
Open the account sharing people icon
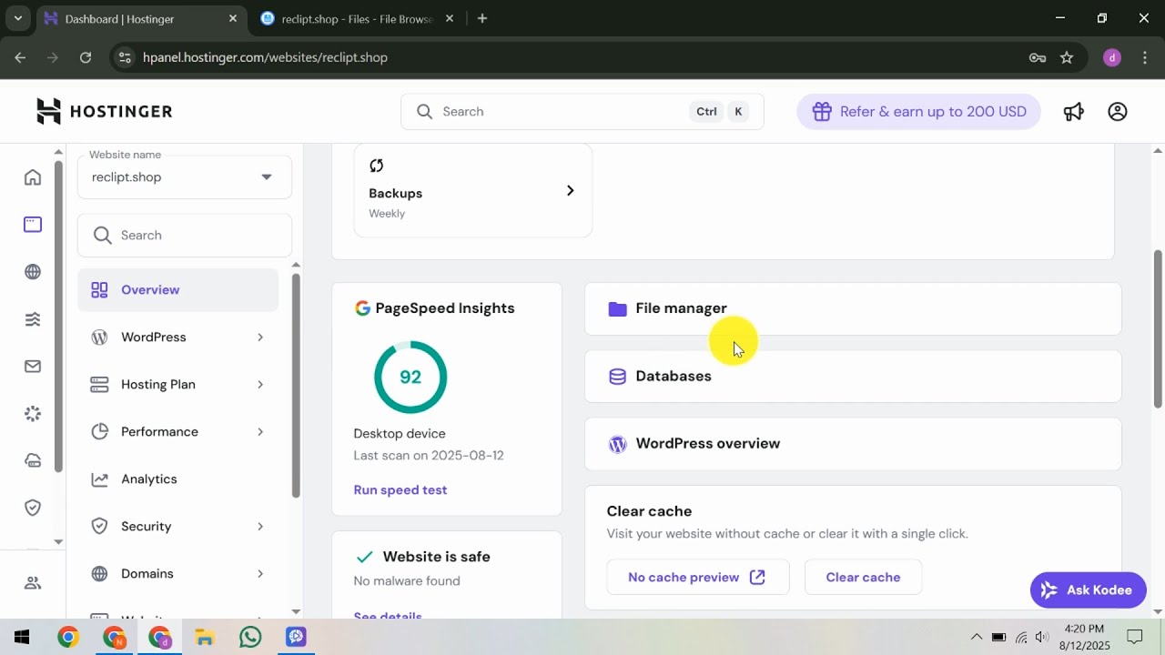[x=33, y=583]
